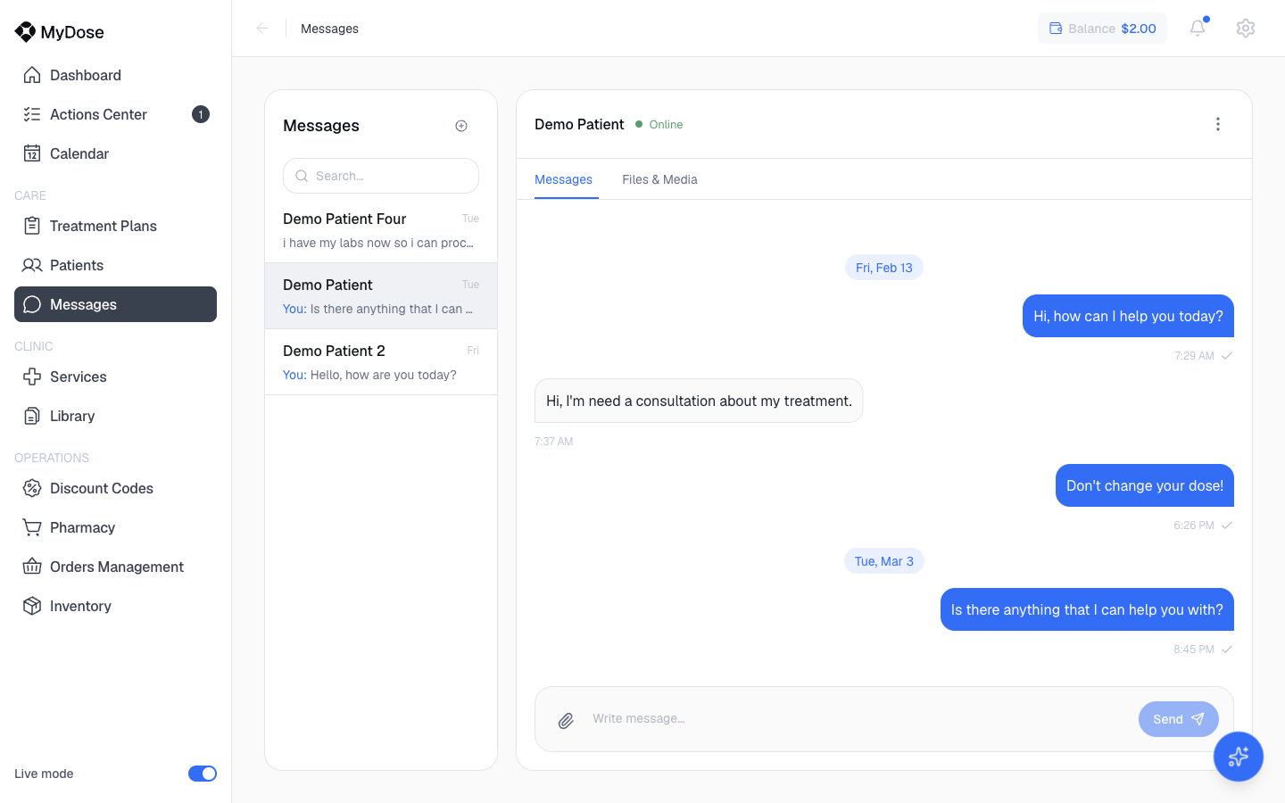This screenshot has width=1285, height=803.
Task: Click the new message plus icon
Action: 461,126
